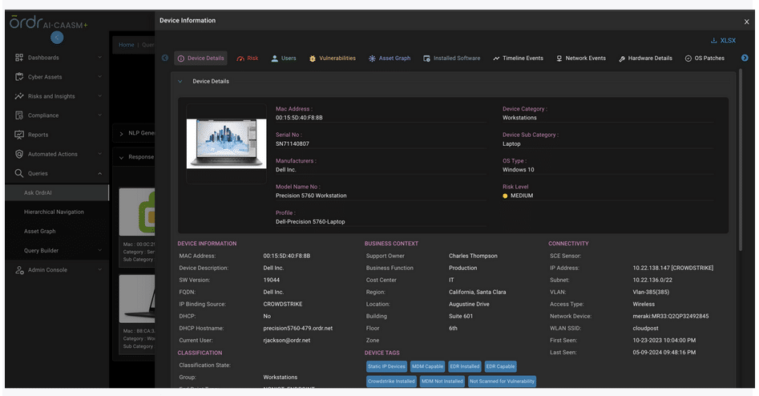The image size is (759, 396).
Task: Open the Device Details tab
Action: click(201, 58)
